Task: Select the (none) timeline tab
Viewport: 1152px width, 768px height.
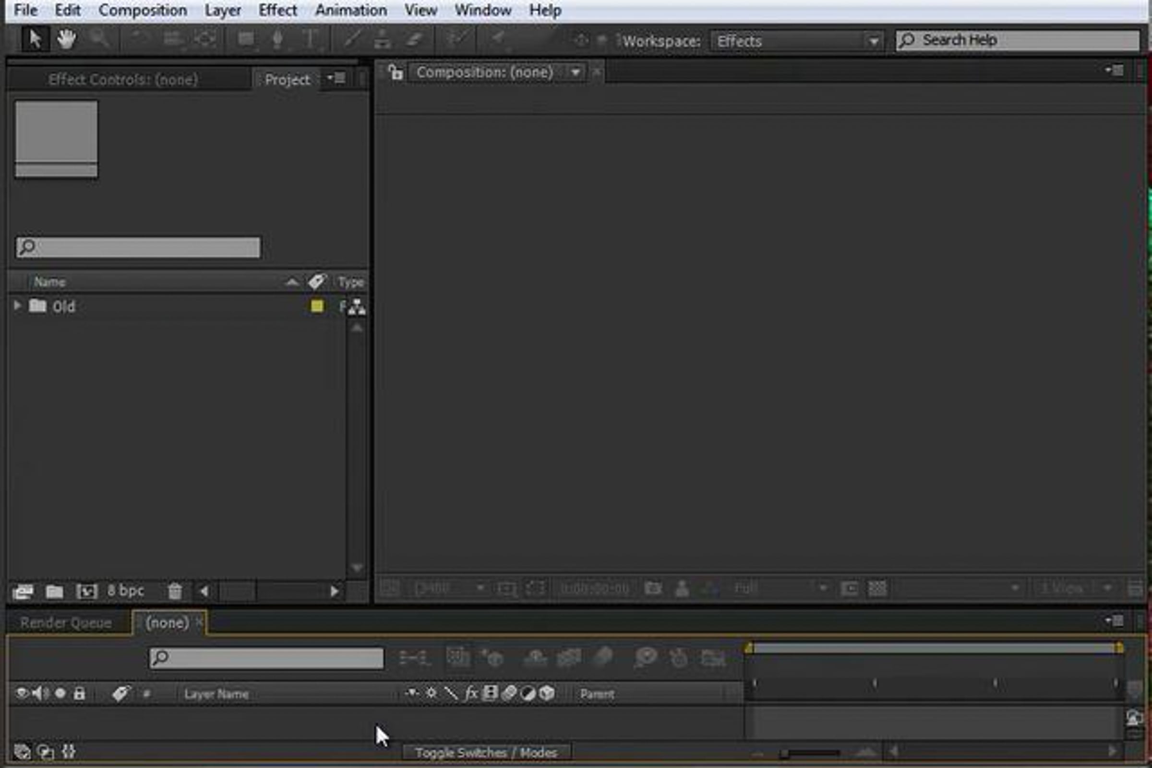Action: (167, 623)
